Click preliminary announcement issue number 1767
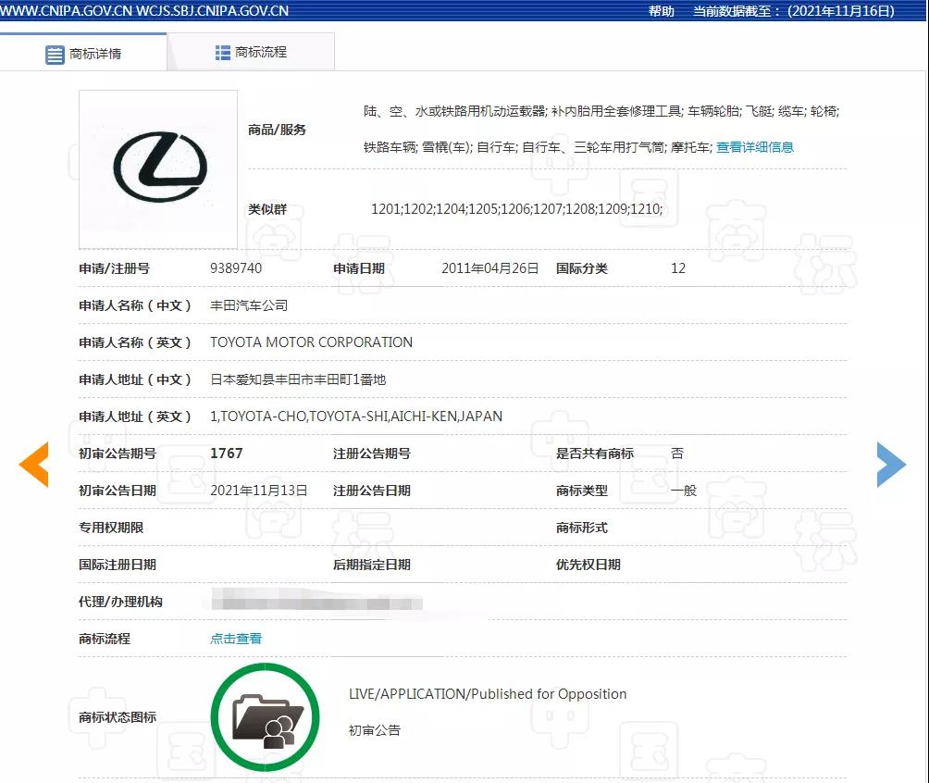This screenshot has height=783, width=929. click(x=227, y=454)
